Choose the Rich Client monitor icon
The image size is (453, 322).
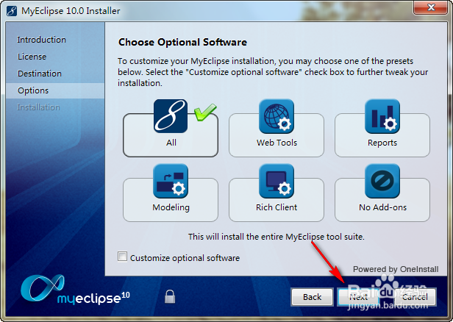[x=277, y=181]
